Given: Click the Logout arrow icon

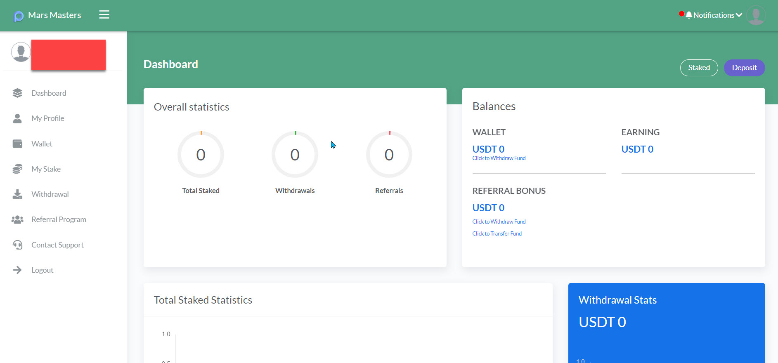Looking at the screenshot, I should tap(17, 270).
